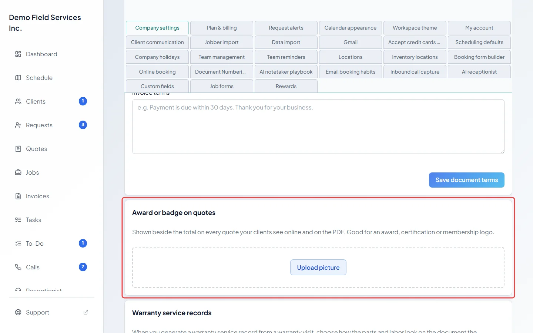Click the To-Do badge showing 1
This screenshot has width=533, height=333.
pos(83,243)
